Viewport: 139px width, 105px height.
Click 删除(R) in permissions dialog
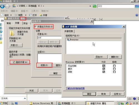(115, 57)
